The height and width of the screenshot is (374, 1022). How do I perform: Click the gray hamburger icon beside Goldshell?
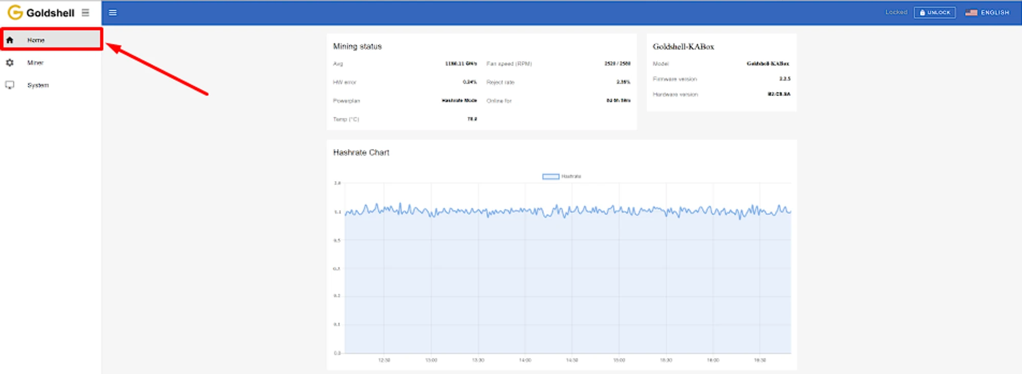pos(85,13)
